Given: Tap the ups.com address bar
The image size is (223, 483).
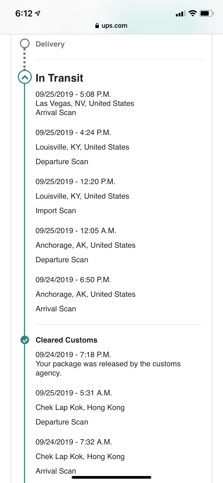Looking at the screenshot, I should (x=111, y=26).
